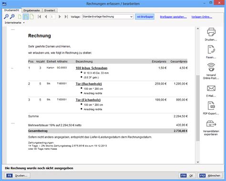This screenshot has height=181, width=226.
Task: Toggle the highlighted page width view icon
Action: 26,17
